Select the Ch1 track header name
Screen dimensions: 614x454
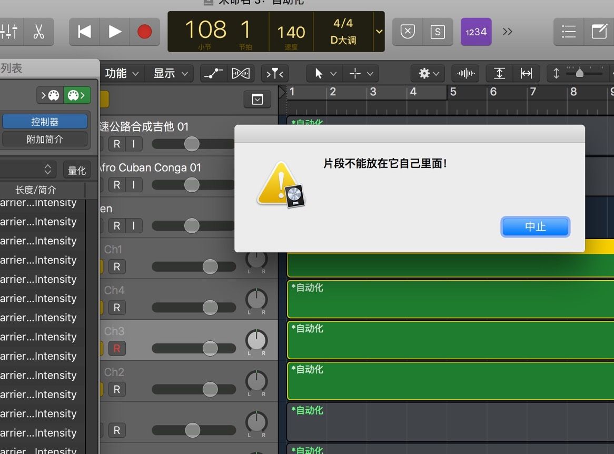point(113,250)
